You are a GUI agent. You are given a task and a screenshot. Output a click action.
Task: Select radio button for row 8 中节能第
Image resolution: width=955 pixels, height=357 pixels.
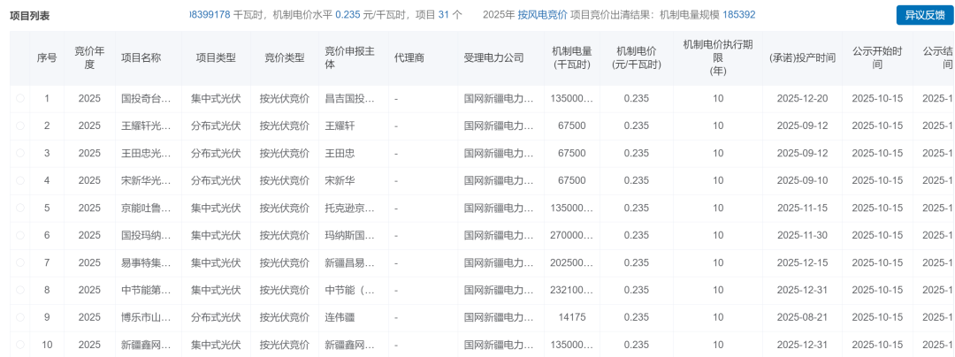pos(20,290)
